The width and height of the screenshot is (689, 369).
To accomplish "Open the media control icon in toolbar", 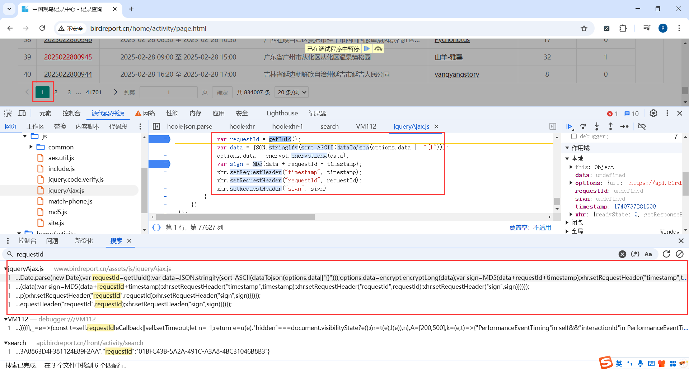I will click(x=647, y=28).
